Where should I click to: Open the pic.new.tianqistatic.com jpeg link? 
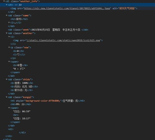tap(67, 8)
